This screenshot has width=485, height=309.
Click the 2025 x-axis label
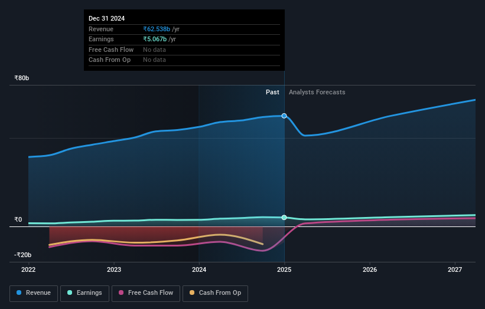pos(284,269)
